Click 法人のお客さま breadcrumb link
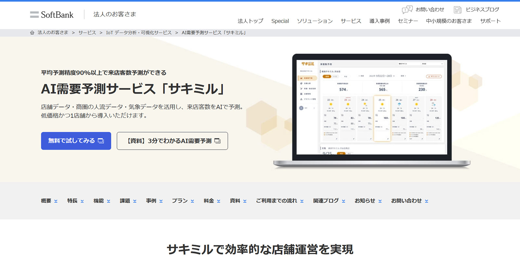Screen dimensions: 520x263 [53, 33]
